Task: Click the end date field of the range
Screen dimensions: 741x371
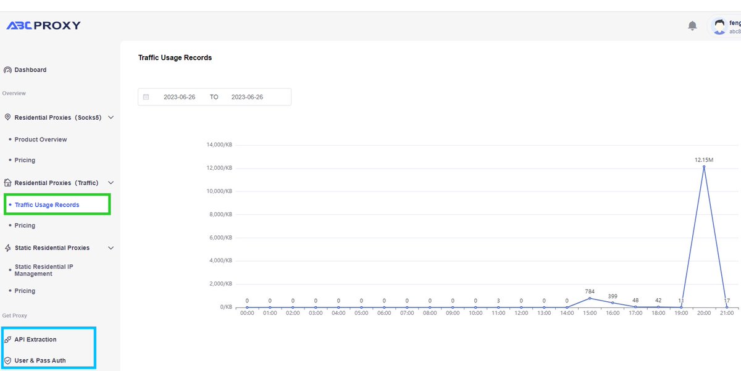Action: [x=247, y=97]
